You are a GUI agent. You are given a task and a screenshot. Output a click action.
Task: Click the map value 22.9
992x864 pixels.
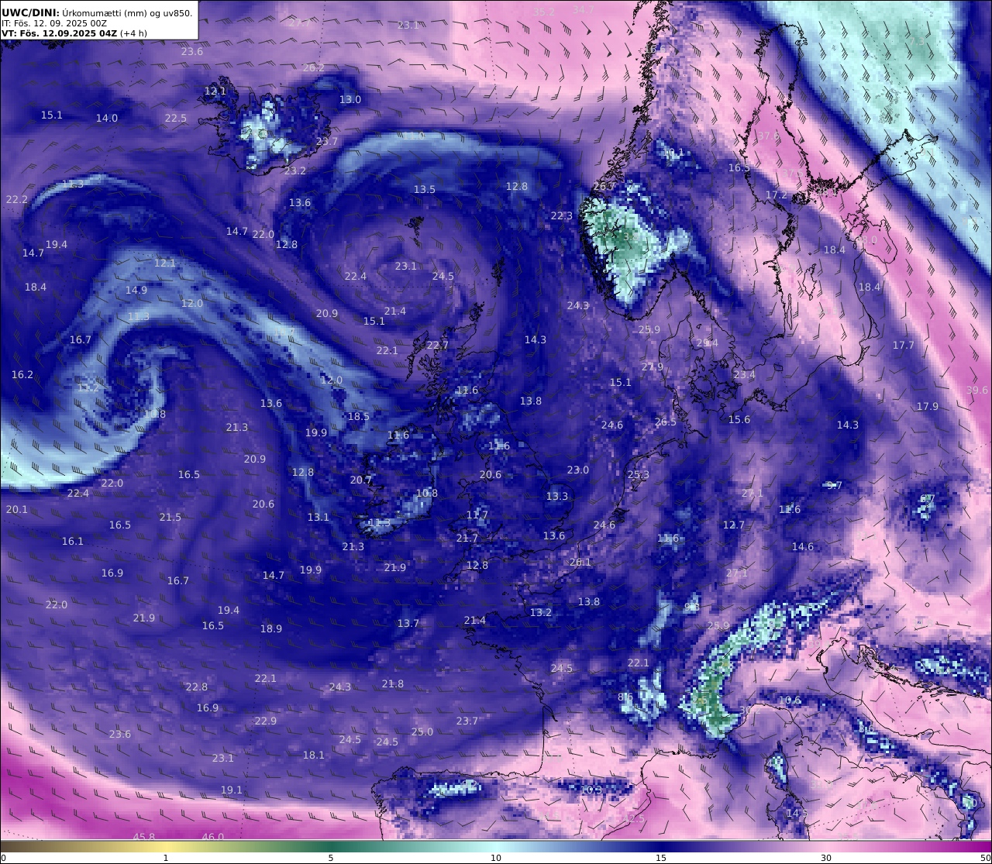point(266,721)
